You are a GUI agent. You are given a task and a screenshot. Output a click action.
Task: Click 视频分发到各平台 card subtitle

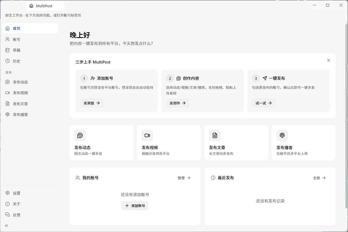pos(155,154)
